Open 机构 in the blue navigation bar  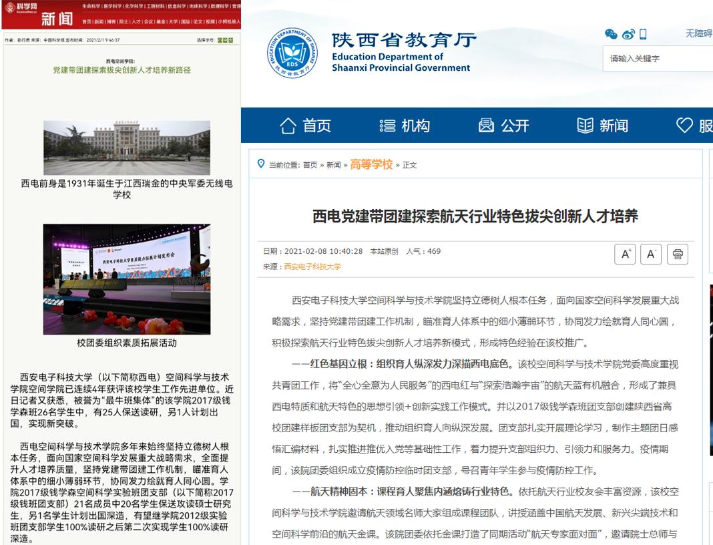coord(405,126)
